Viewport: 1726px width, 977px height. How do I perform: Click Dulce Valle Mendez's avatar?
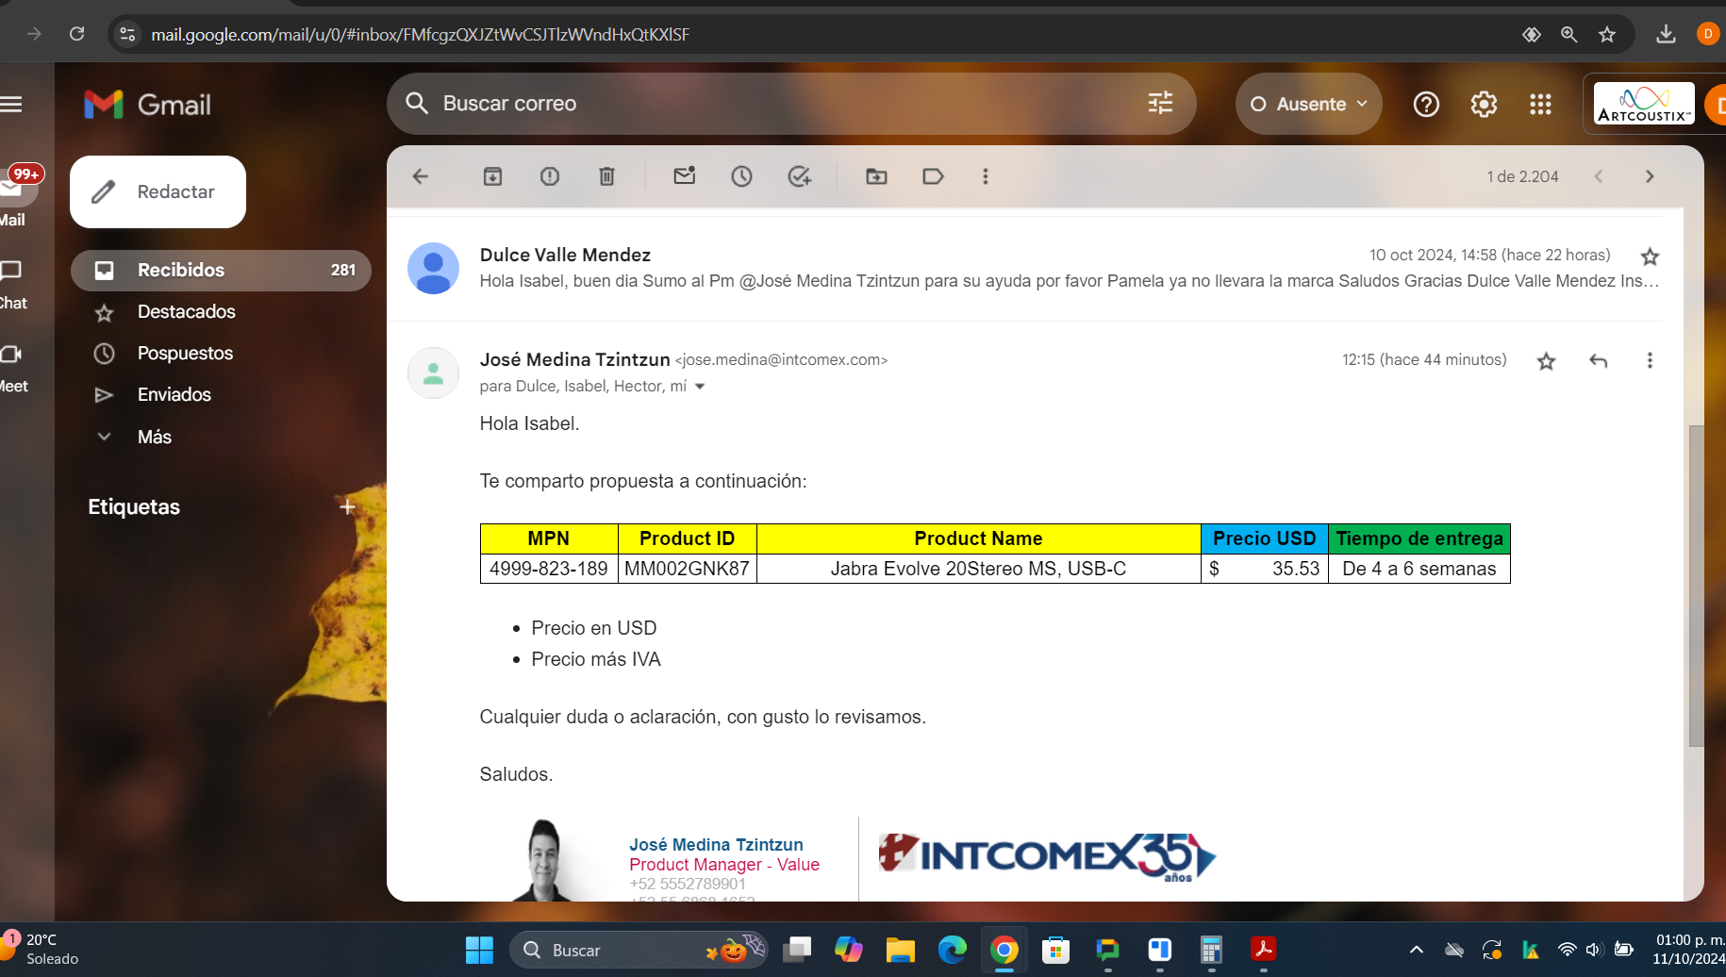pos(433,269)
